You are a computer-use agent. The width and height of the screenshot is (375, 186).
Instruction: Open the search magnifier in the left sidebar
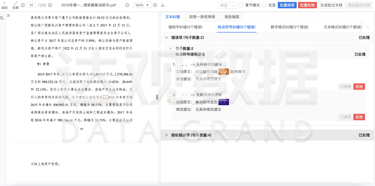(x=2, y=18)
